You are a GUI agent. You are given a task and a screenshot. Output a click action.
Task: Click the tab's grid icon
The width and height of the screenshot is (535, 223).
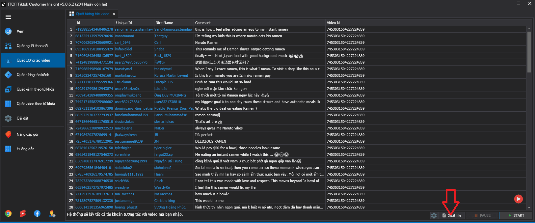72,14
